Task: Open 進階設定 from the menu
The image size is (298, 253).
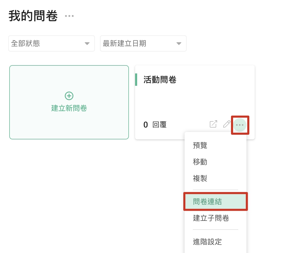Action: point(207,242)
